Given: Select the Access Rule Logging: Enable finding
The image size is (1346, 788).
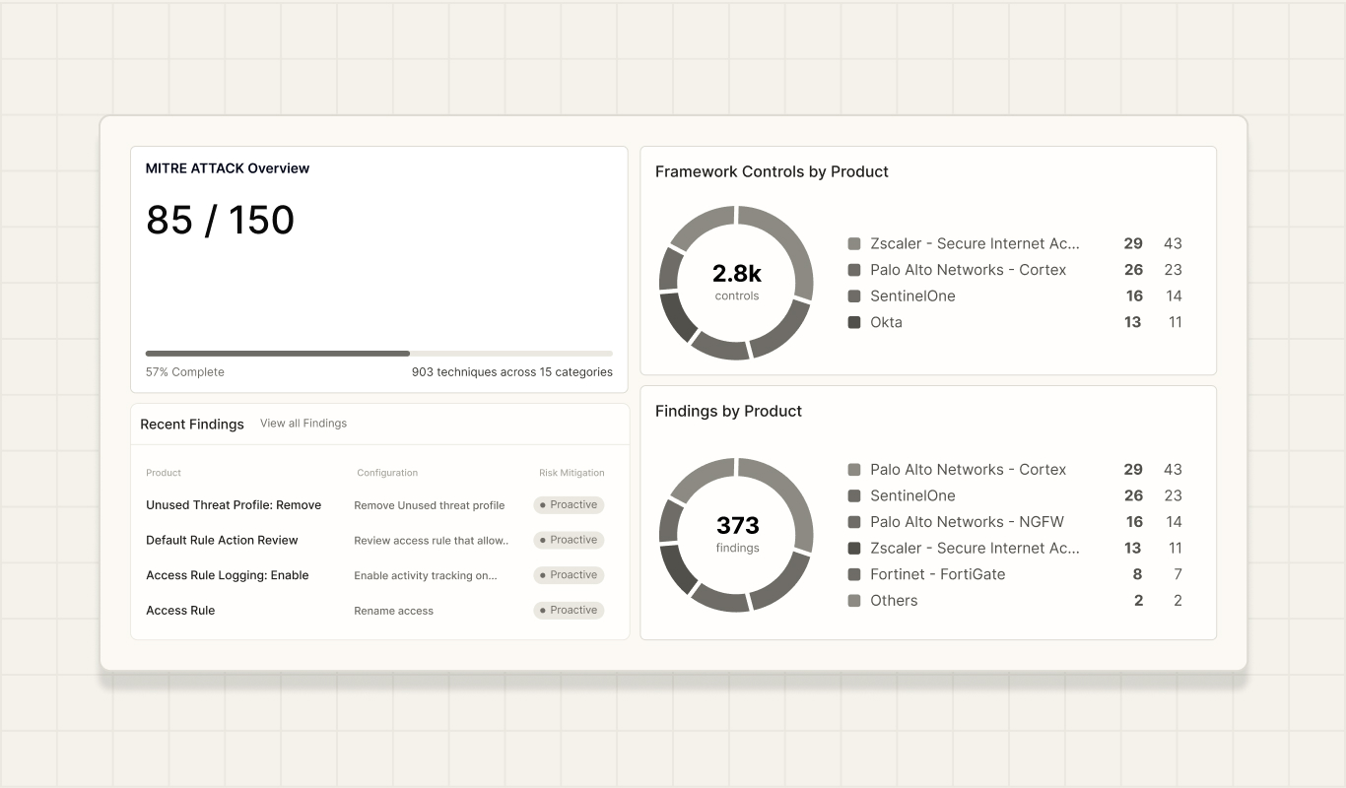Looking at the screenshot, I should [228, 575].
